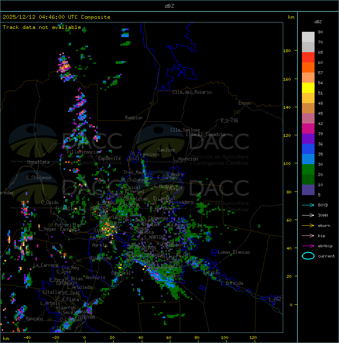This screenshot has width=339, height=343.
Task: Click the bottom-axis '-40' km tick label
Action: [27, 338]
